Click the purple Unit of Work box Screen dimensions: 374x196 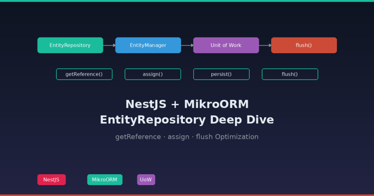pos(226,45)
